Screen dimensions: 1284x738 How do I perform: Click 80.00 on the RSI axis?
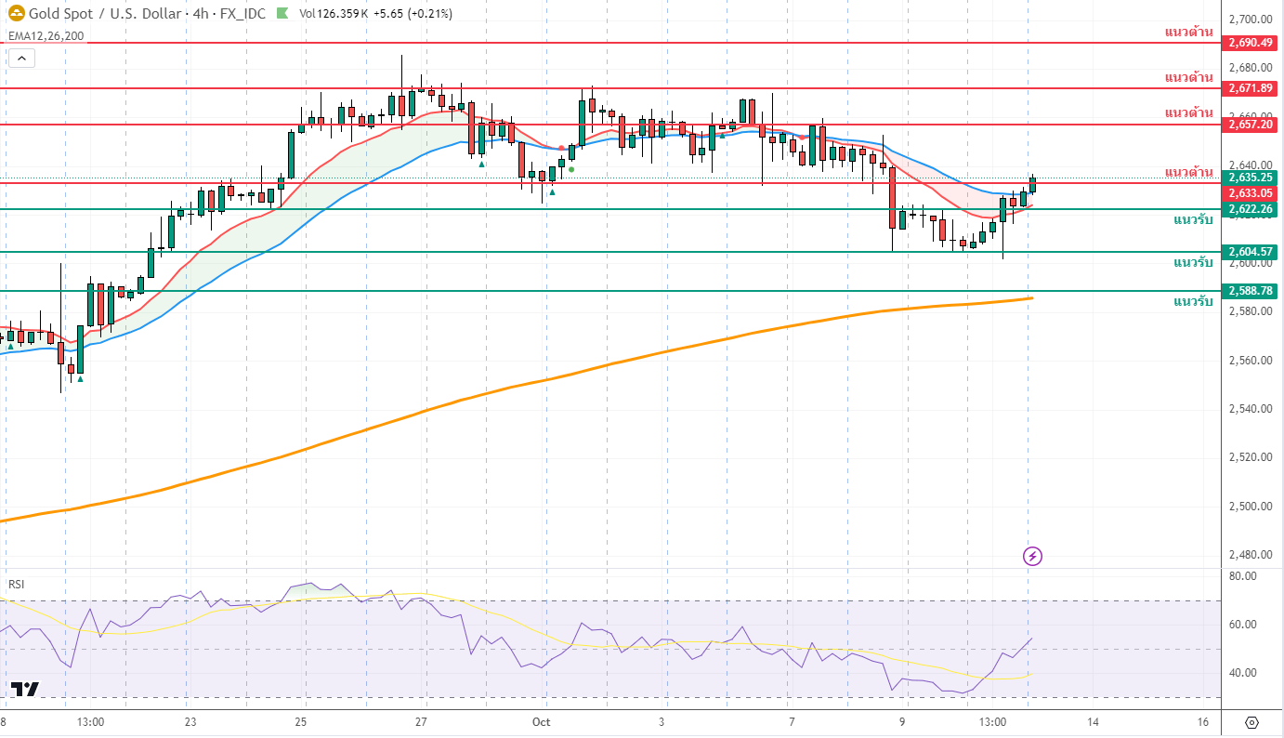(1242, 576)
